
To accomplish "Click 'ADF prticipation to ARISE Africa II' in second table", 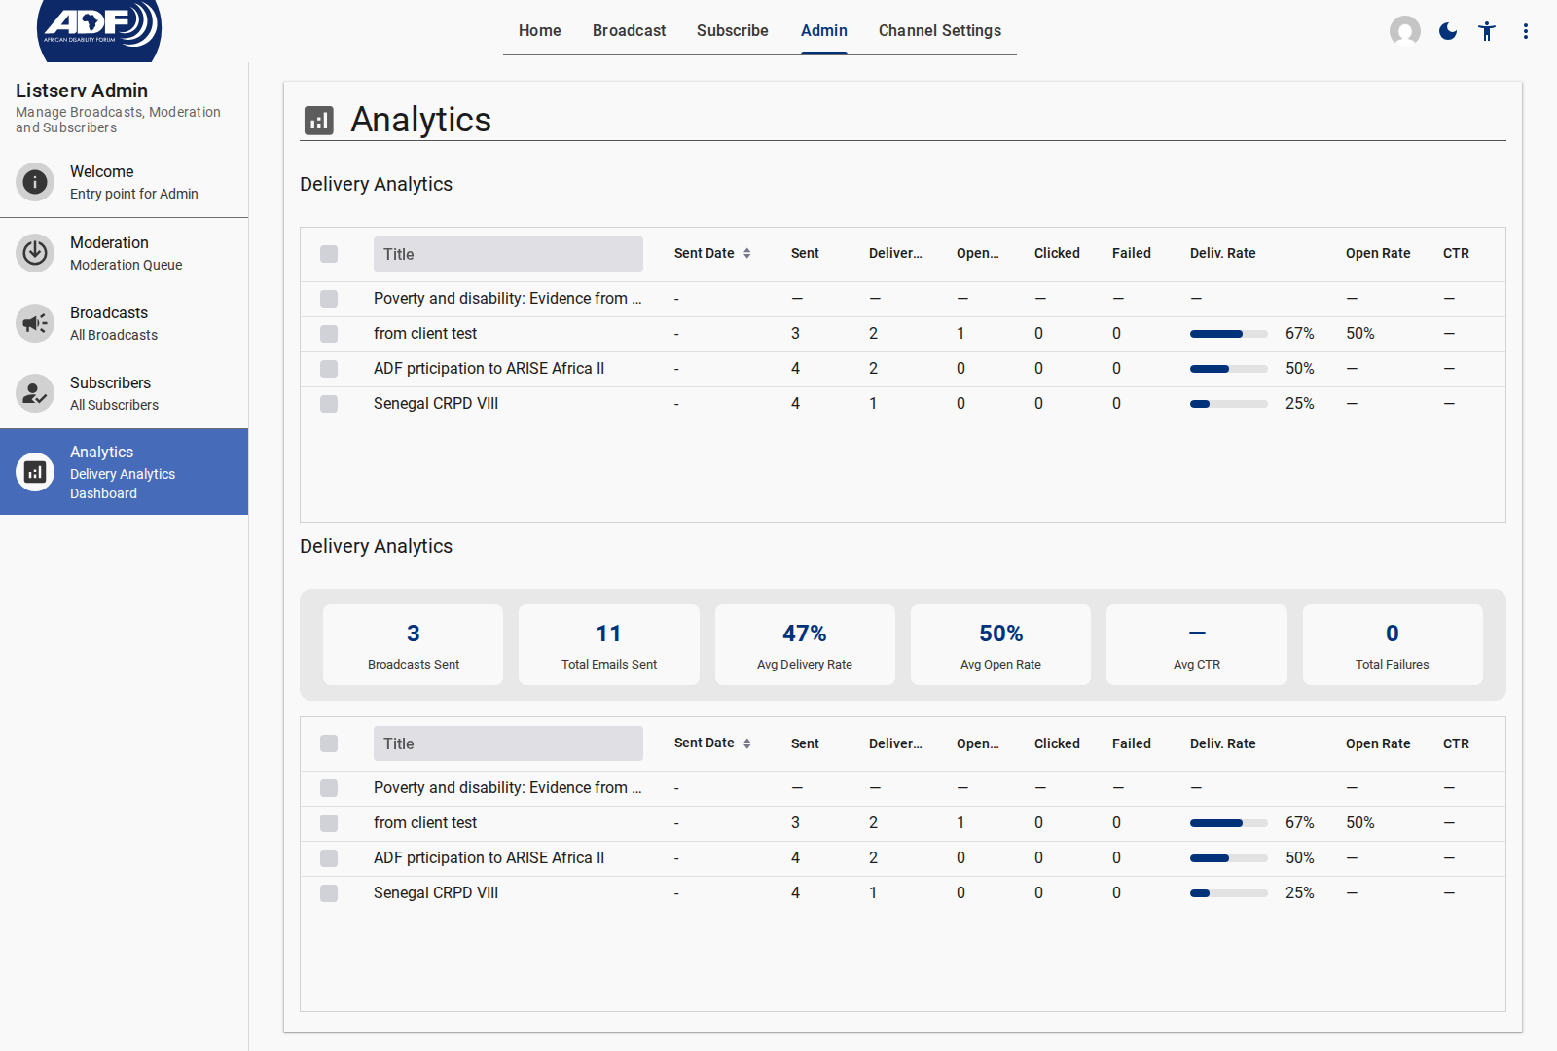I will (x=489, y=858).
